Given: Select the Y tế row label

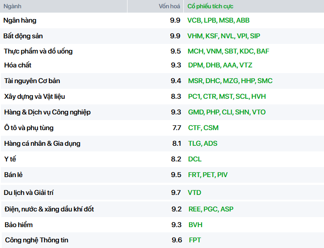Looking at the screenshot, I should coord(10,159).
